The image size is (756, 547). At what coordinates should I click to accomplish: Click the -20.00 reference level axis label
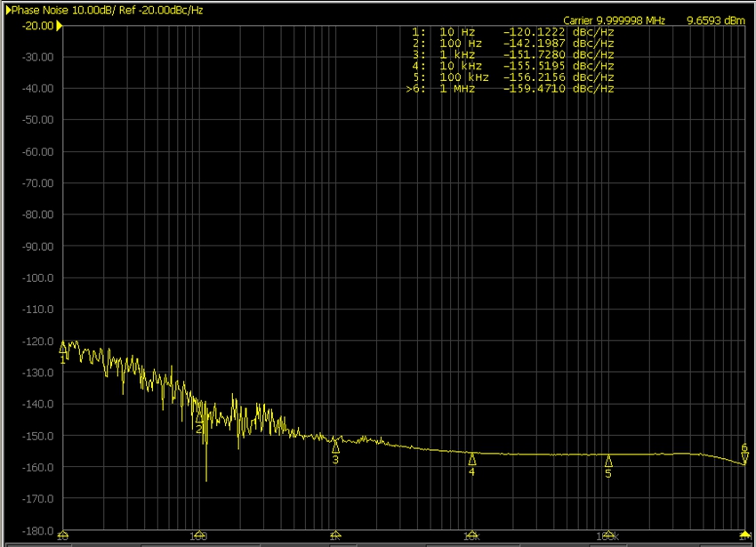click(37, 25)
